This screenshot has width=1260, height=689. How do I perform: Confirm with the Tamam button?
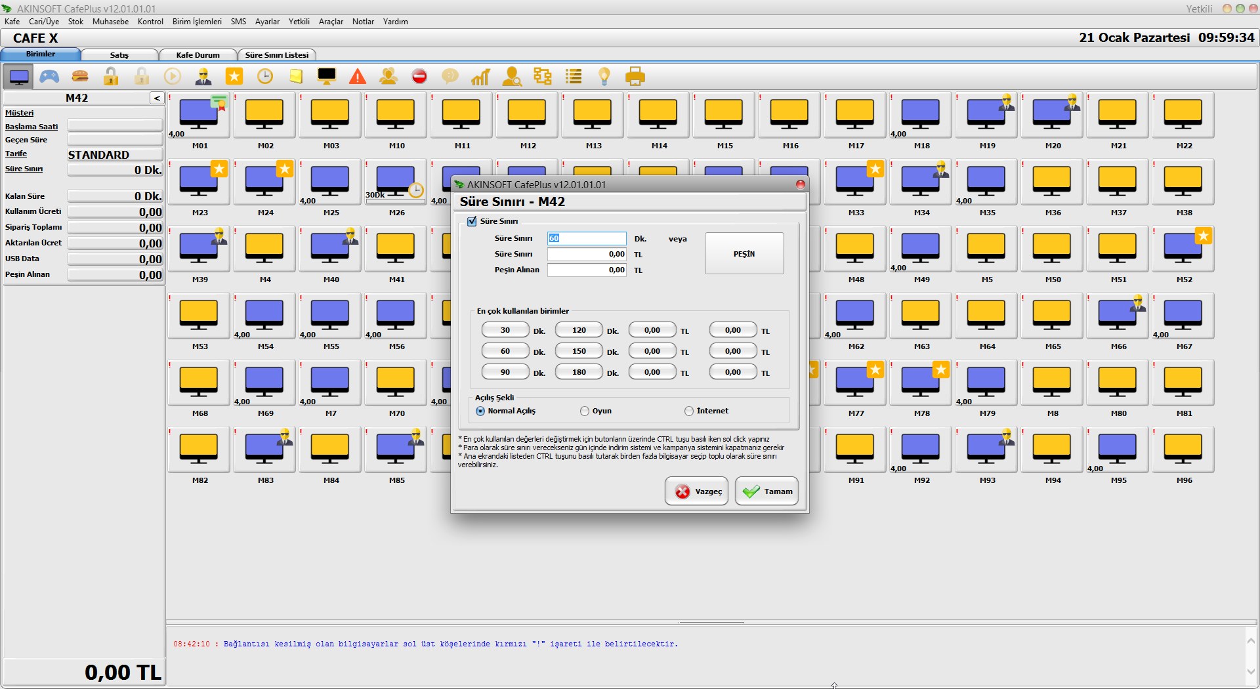(x=766, y=491)
